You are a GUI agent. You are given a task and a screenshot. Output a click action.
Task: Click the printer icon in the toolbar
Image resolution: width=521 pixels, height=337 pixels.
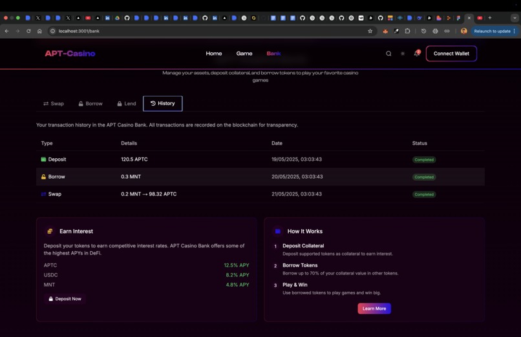pyautogui.click(x=435, y=31)
